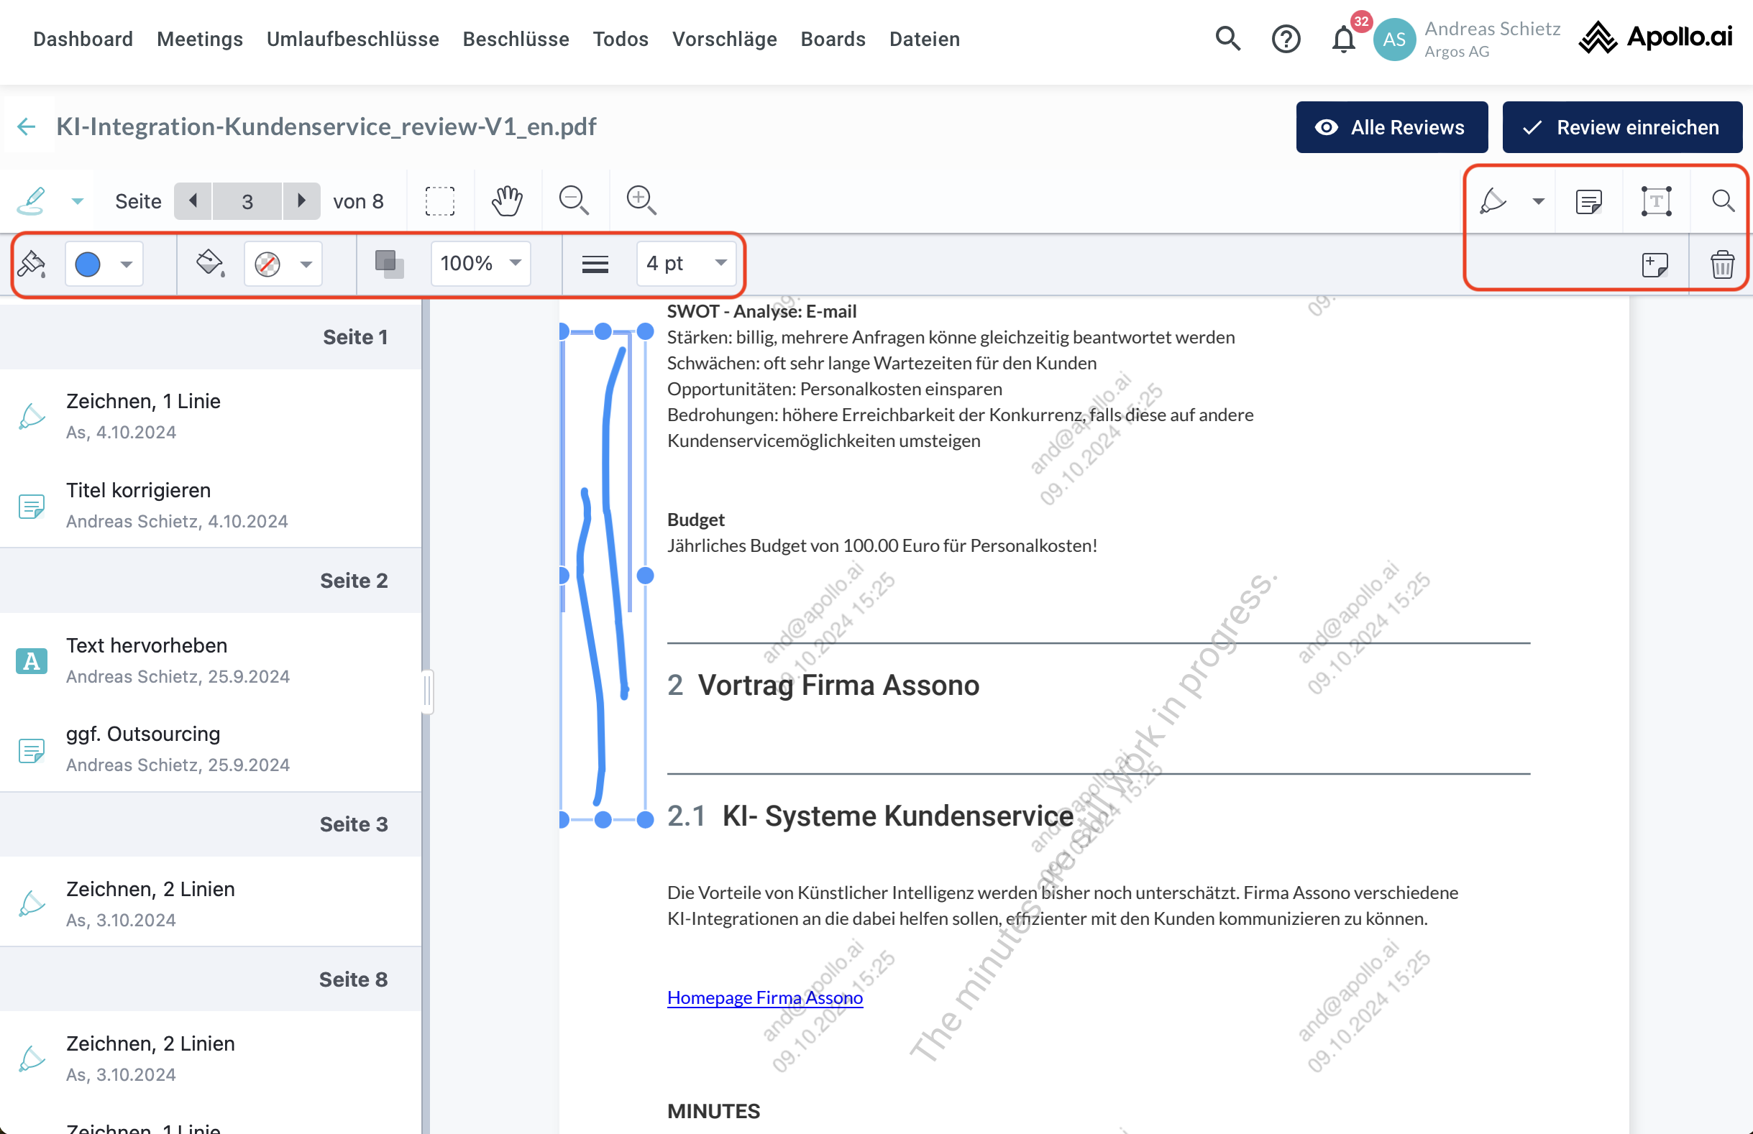Select the pan hand tool

click(507, 201)
